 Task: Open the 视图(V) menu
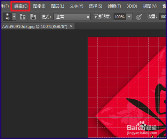pos(150,6)
